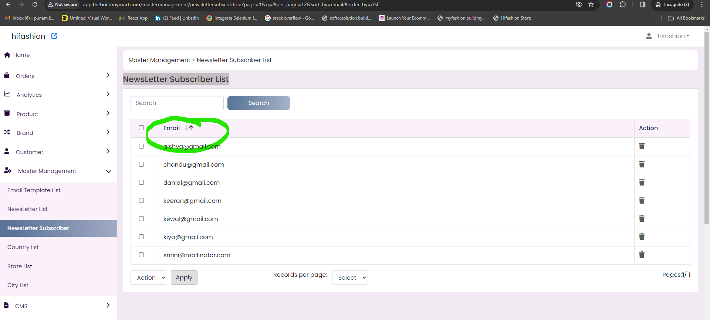Click the Master Management users-gear icon
710x320 pixels.
point(8,170)
